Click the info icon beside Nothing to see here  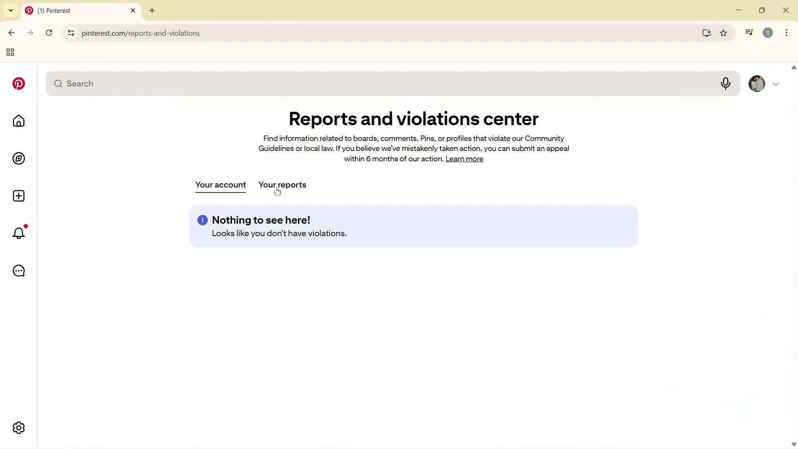point(202,220)
